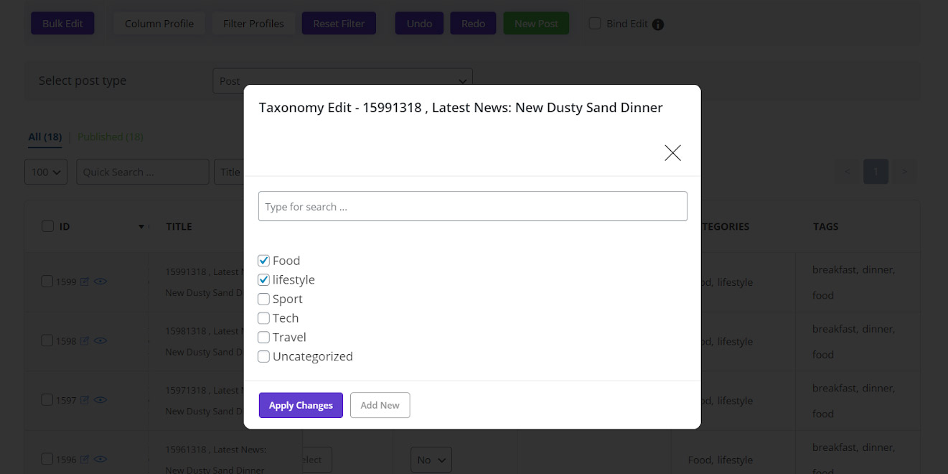Open the 100 rows-per-page dropdown
The image size is (948, 474).
(46, 172)
